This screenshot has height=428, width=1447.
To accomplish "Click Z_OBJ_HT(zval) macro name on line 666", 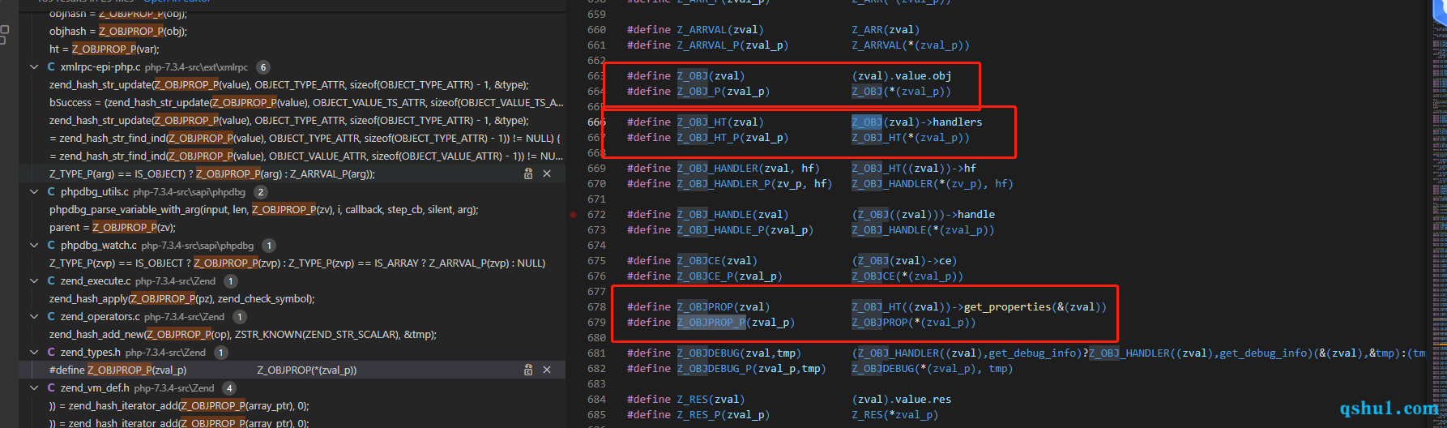I will pyautogui.click(x=720, y=122).
